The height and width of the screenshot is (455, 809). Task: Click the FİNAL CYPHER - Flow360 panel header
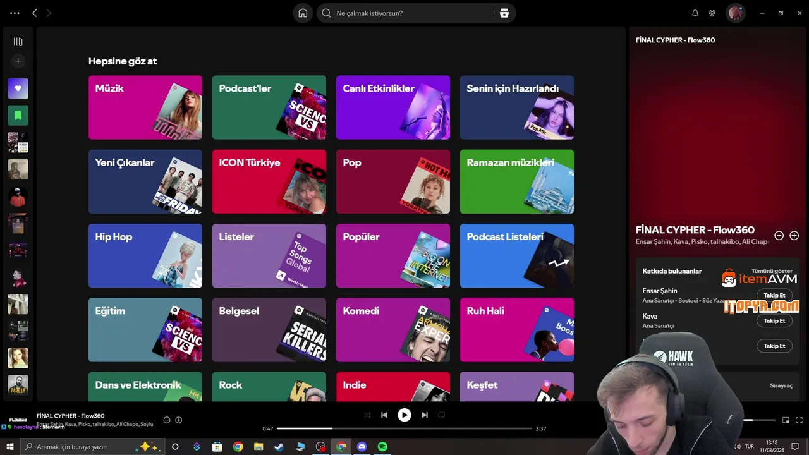(x=676, y=40)
